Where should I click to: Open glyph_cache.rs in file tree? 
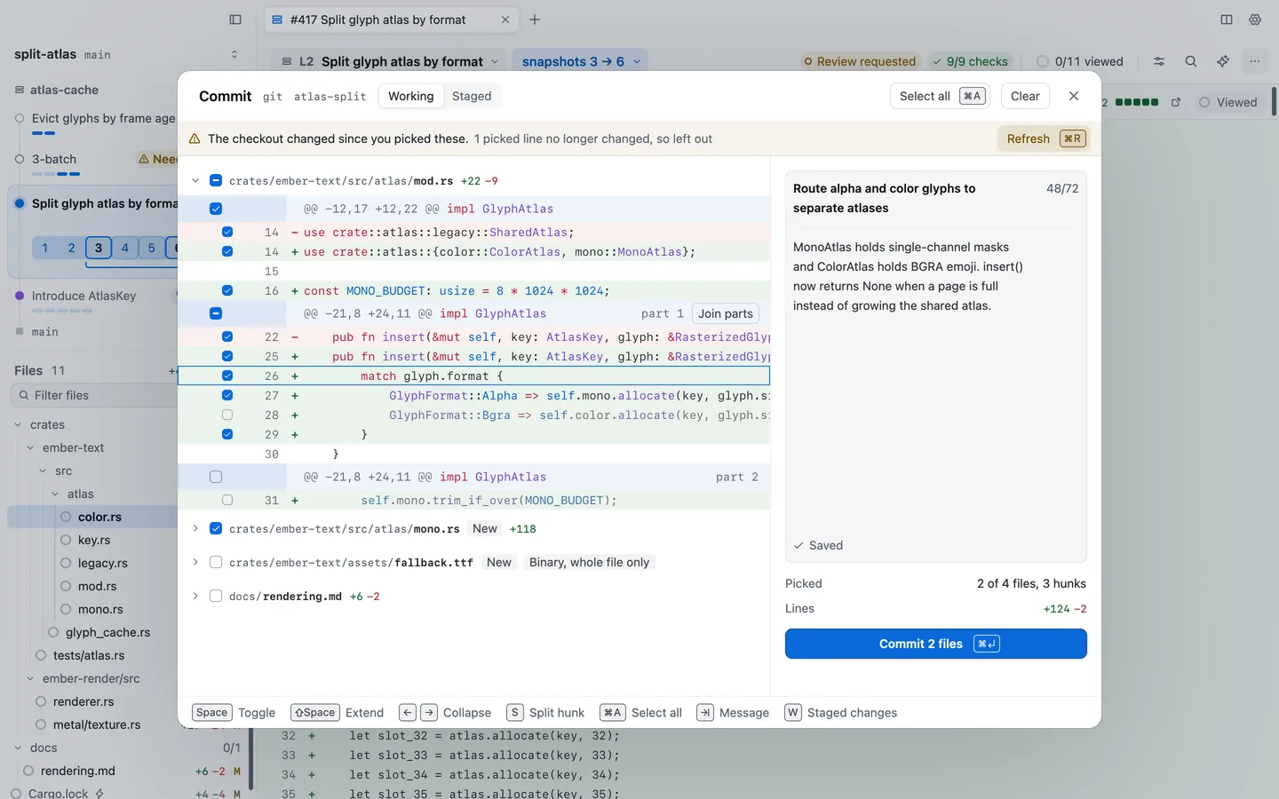click(x=107, y=632)
